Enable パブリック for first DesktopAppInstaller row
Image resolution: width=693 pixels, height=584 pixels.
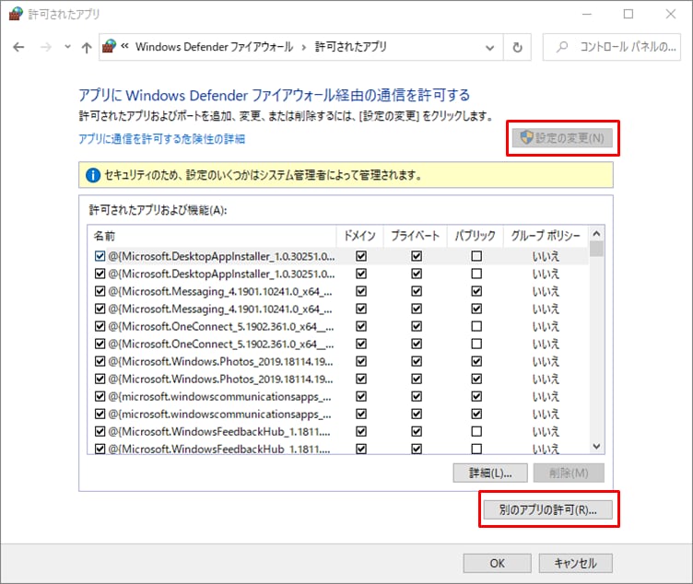tap(476, 256)
